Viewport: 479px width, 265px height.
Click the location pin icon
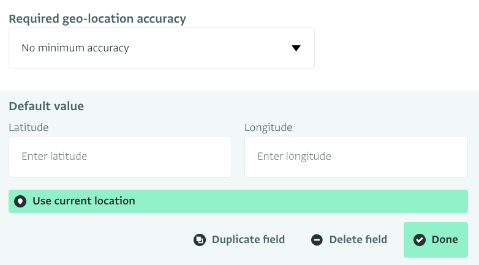coord(20,201)
